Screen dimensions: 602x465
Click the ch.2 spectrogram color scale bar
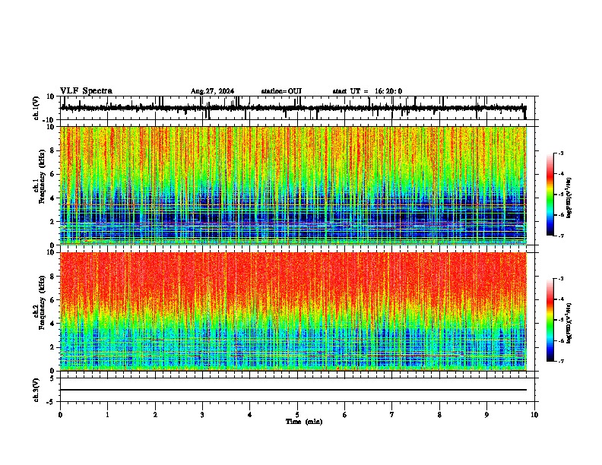(x=550, y=320)
